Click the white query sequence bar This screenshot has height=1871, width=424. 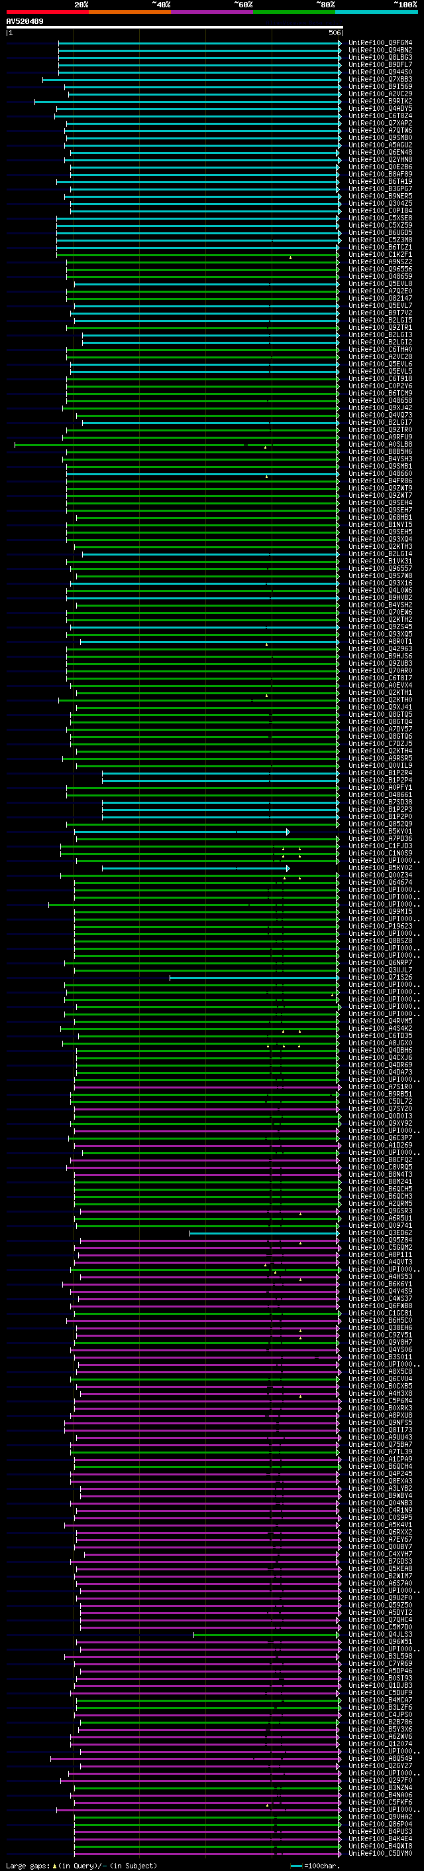tap(174, 28)
